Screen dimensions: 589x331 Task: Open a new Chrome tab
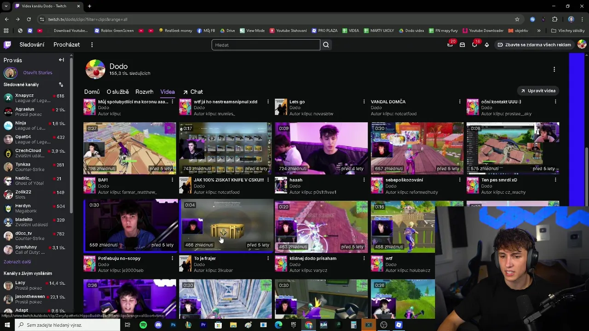[89, 6]
